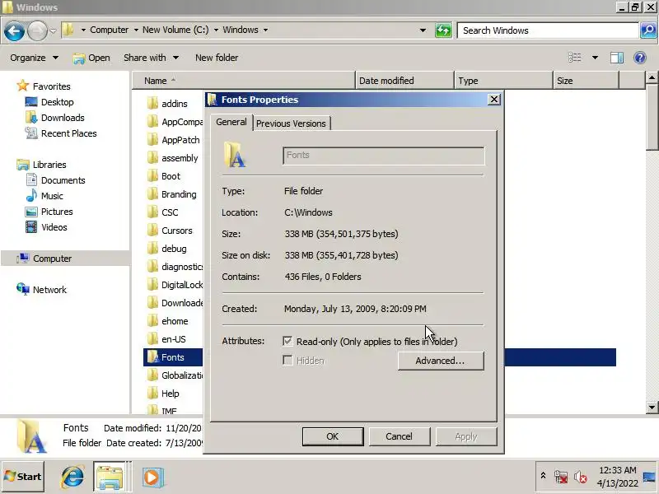The width and height of the screenshot is (659, 494).
Task: Click the Back navigation arrow
Action: pos(14,30)
